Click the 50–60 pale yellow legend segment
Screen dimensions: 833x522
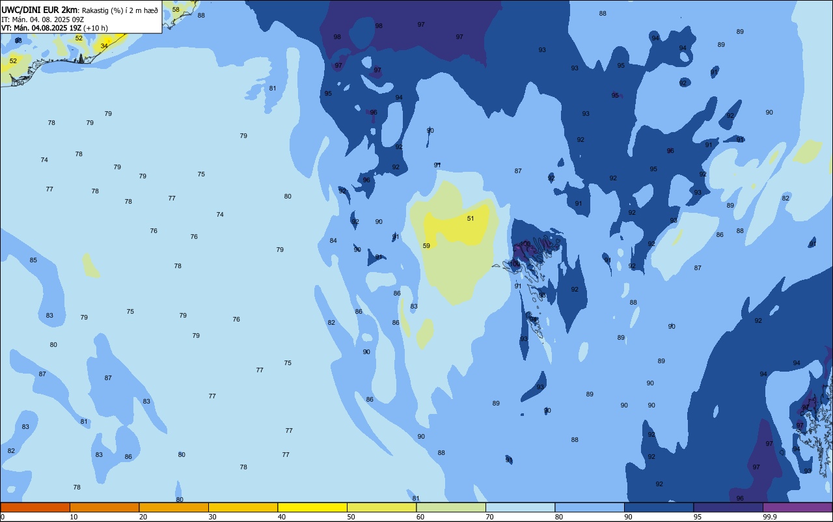(381, 507)
